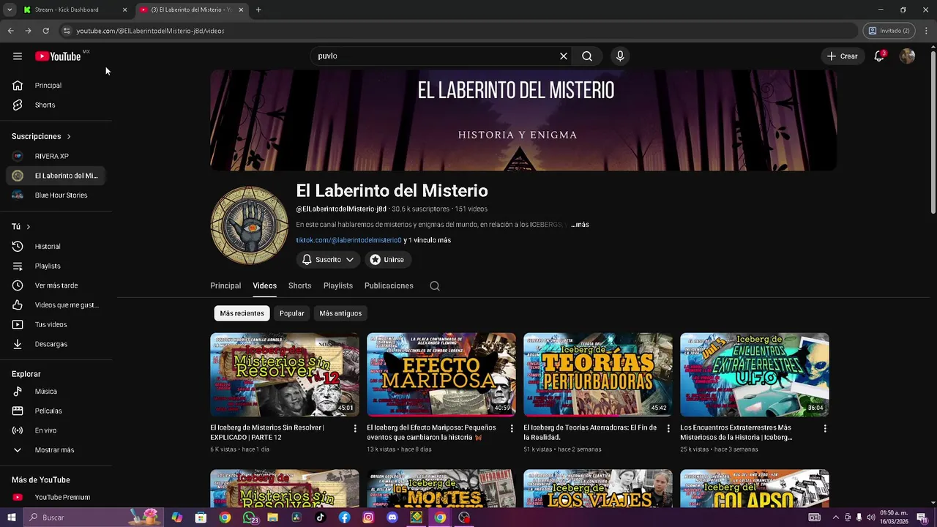The image size is (937, 527).
Task: Open Instagram from the Windows taskbar
Action: click(368, 517)
